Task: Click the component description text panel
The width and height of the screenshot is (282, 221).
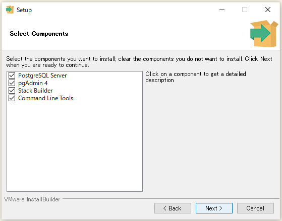Action: 196,77
